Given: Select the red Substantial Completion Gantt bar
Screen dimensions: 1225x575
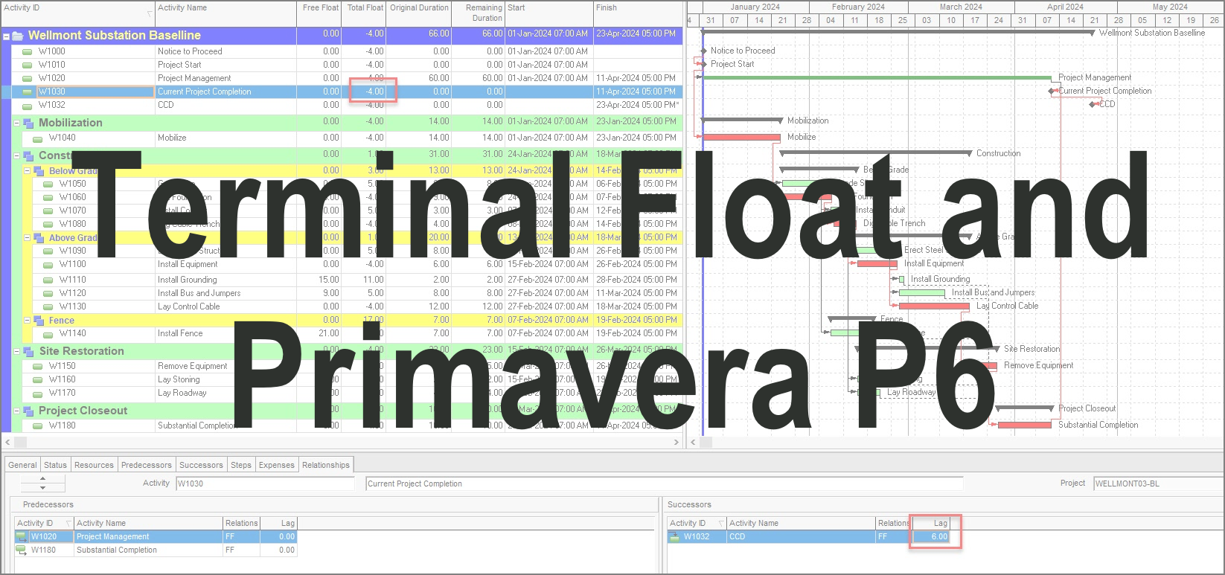Looking at the screenshot, I should [1025, 425].
